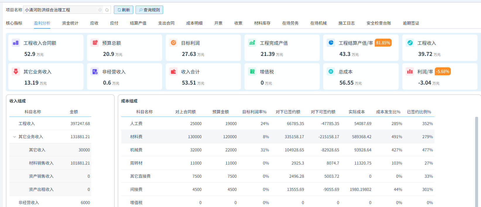Click the 收入合计 wallet icon
The height and width of the screenshot is (207, 481).
174,71
